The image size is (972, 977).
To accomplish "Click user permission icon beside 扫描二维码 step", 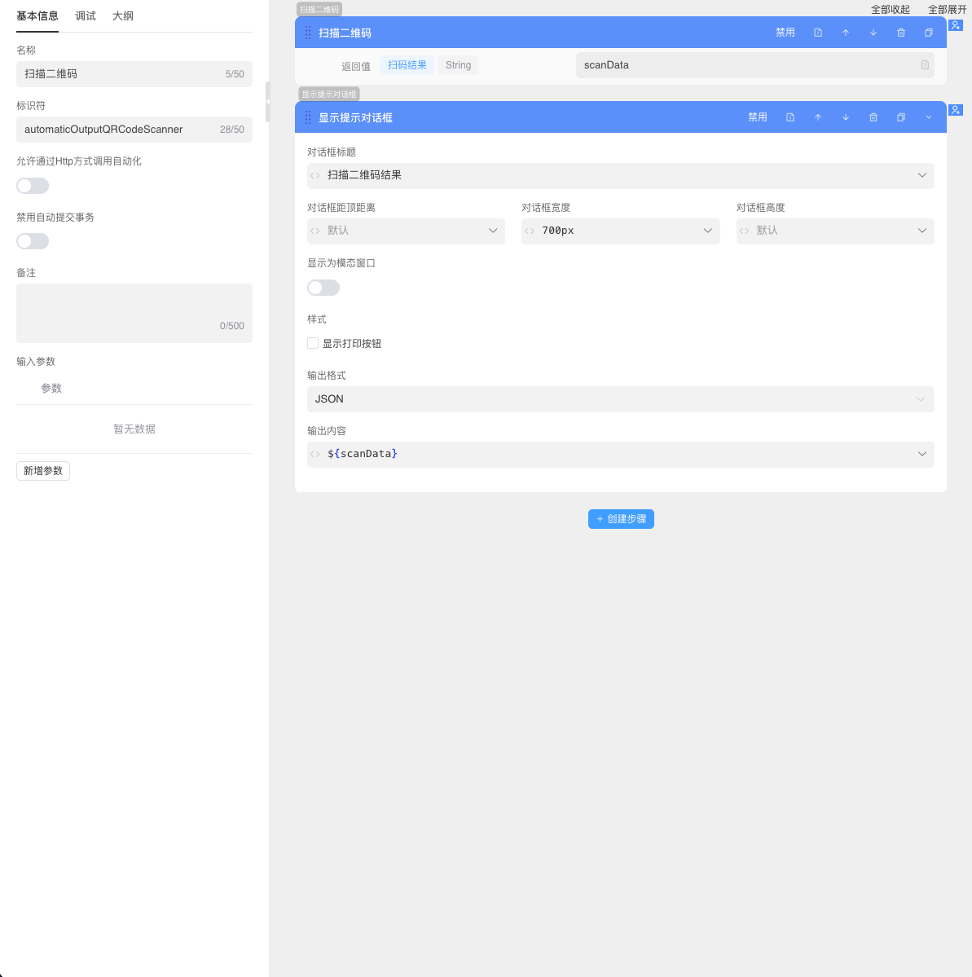I will (956, 25).
